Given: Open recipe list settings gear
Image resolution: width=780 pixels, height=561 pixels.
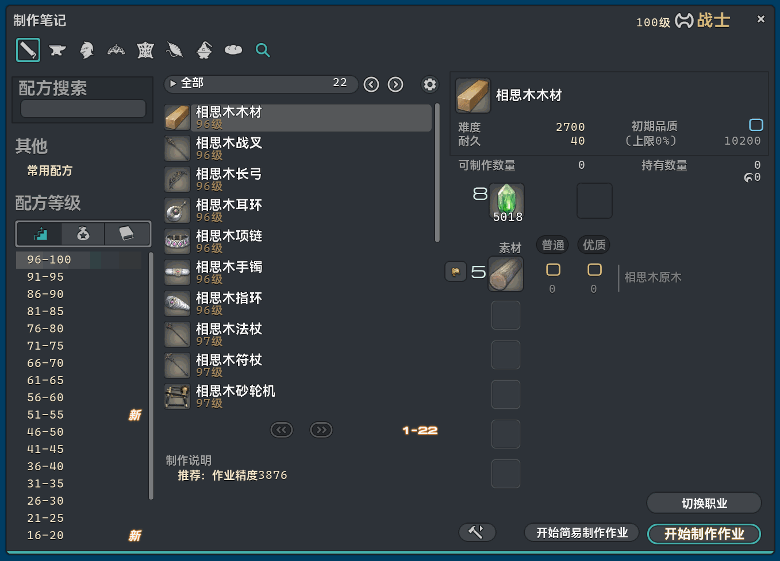Looking at the screenshot, I should [429, 84].
